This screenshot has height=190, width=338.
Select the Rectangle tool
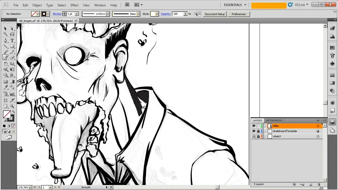(12, 46)
